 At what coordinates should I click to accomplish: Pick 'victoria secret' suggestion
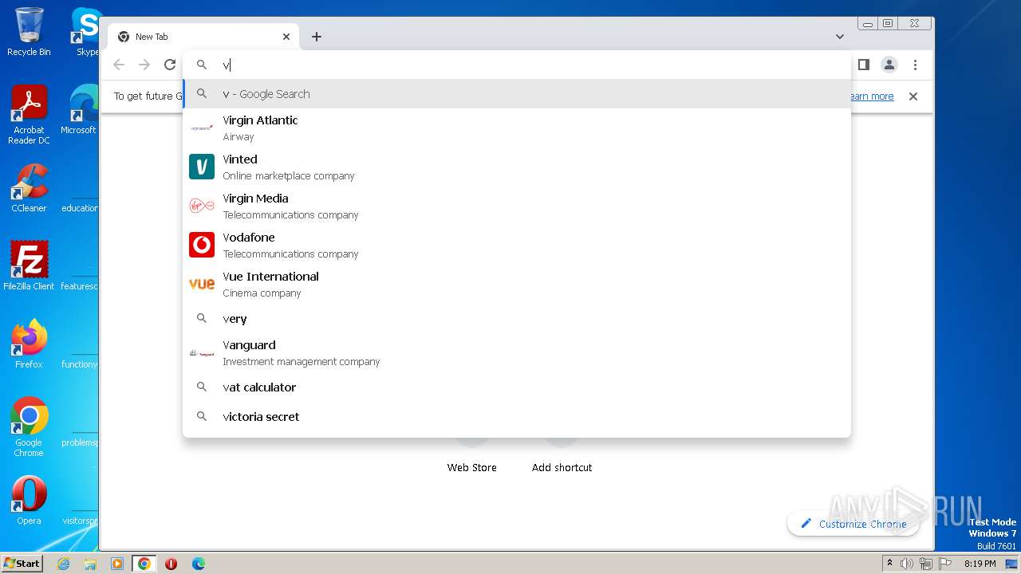pyautogui.click(x=517, y=417)
